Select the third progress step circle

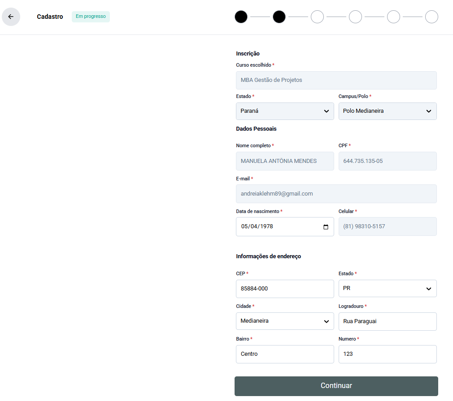pyautogui.click(x=317, y=17)
